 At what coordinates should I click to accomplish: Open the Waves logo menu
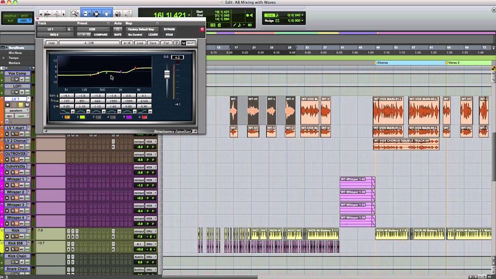pyautogui.click(x=189, y=43)
